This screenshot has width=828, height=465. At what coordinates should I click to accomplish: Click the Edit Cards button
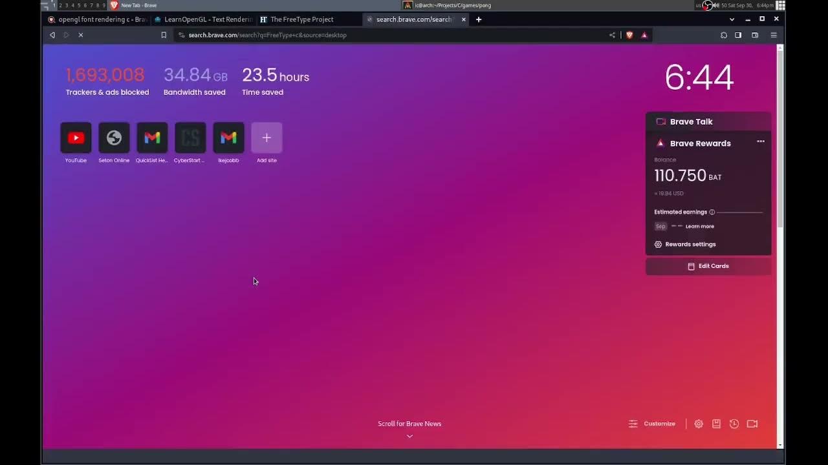pyautogui.click(x=708, y=266)
